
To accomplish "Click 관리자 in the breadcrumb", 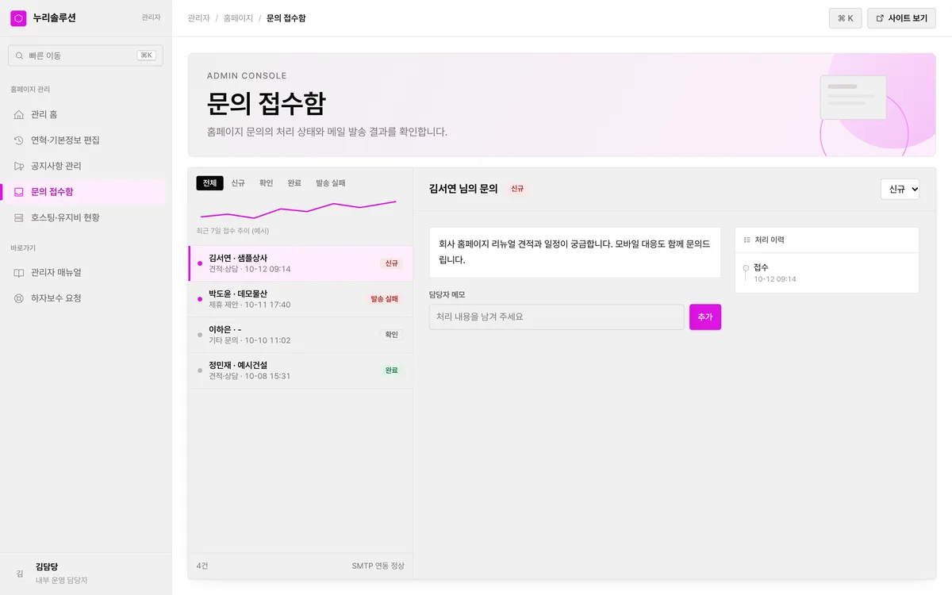I will point(199,17).
